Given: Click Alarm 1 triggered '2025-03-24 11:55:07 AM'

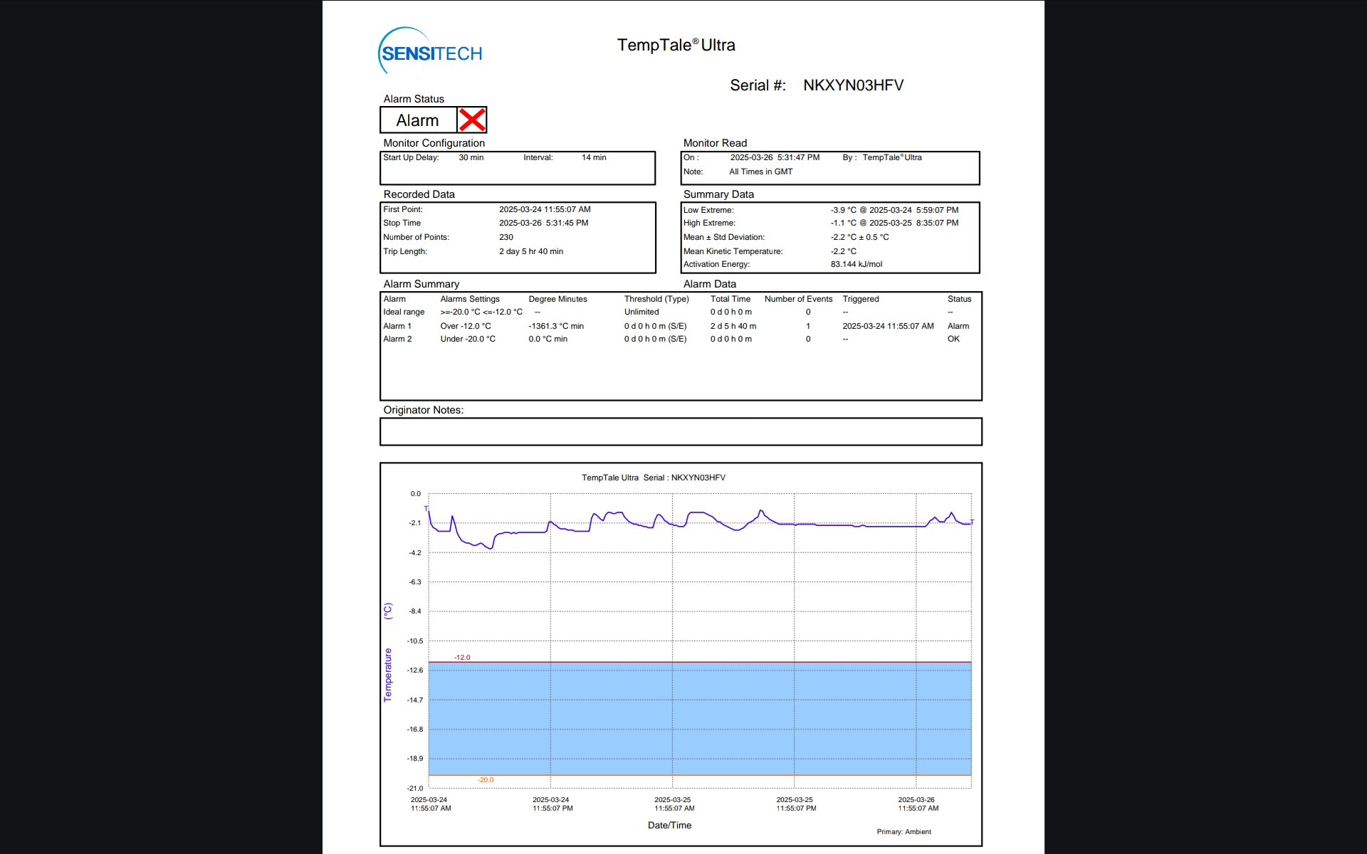Looking at the screenshot, I should click(888, 326).
